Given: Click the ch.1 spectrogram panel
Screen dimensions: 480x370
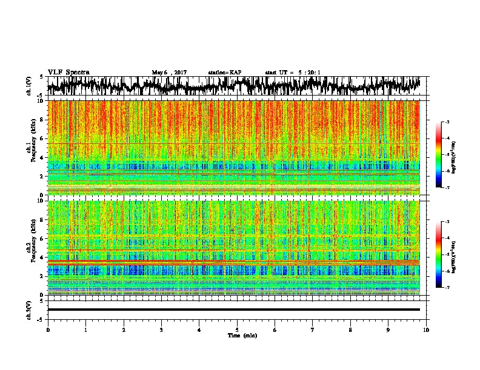Looking at the screenshot, I should pyautogui.click(x=234, y=148).
